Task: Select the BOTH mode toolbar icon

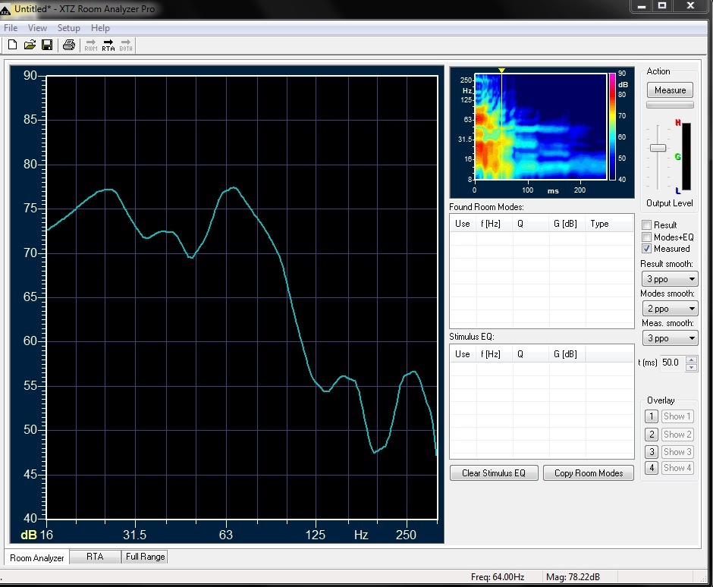Action: tap(126, 45)
